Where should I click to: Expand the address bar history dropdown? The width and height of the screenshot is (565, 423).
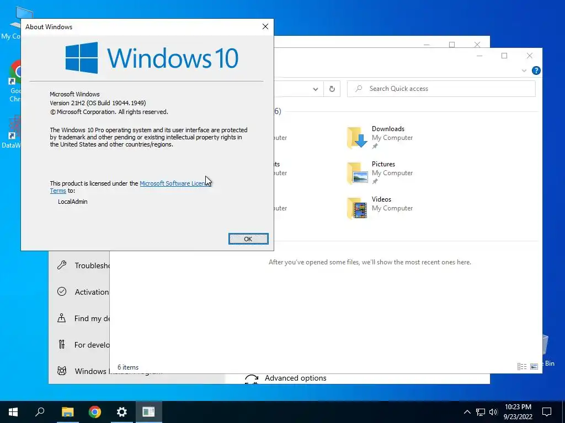tap(315, 89)
